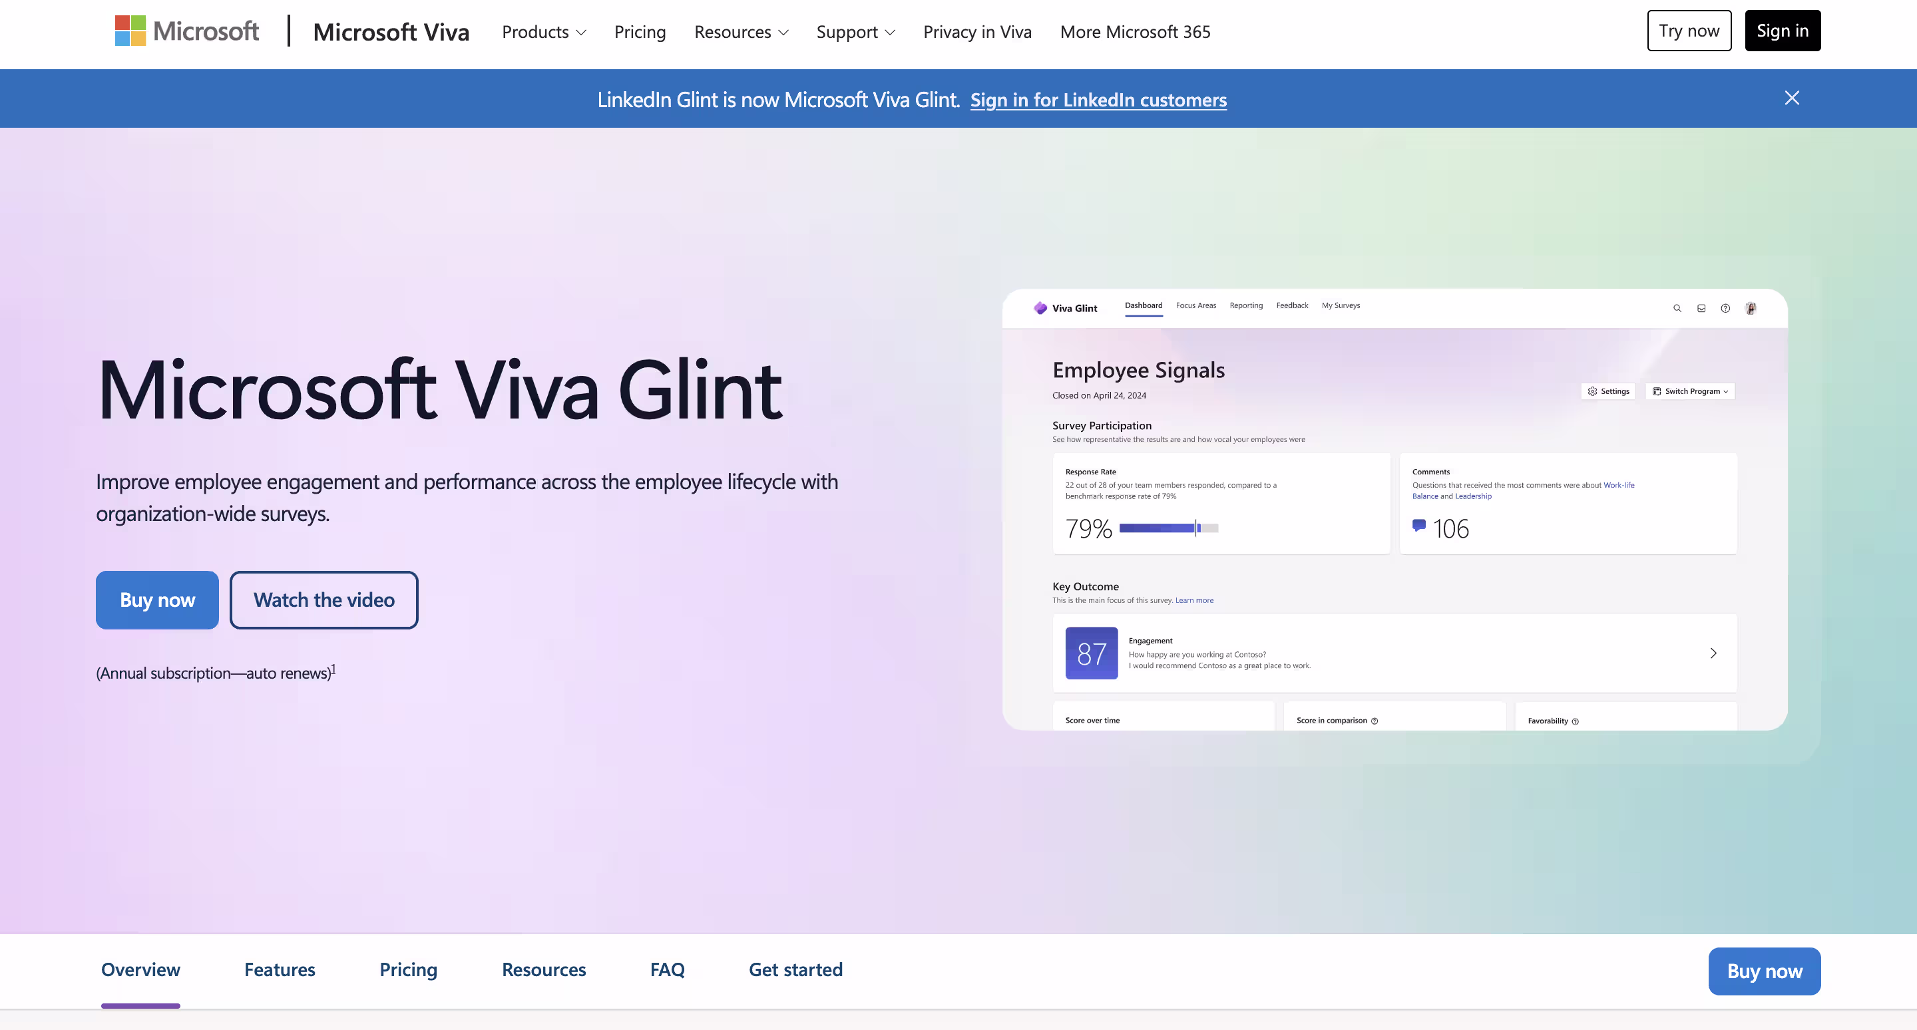The height and width of the screenshot is (1030, 1917).
Task: Click the Closed on April 24, 2024 text
Action: 1098,396
